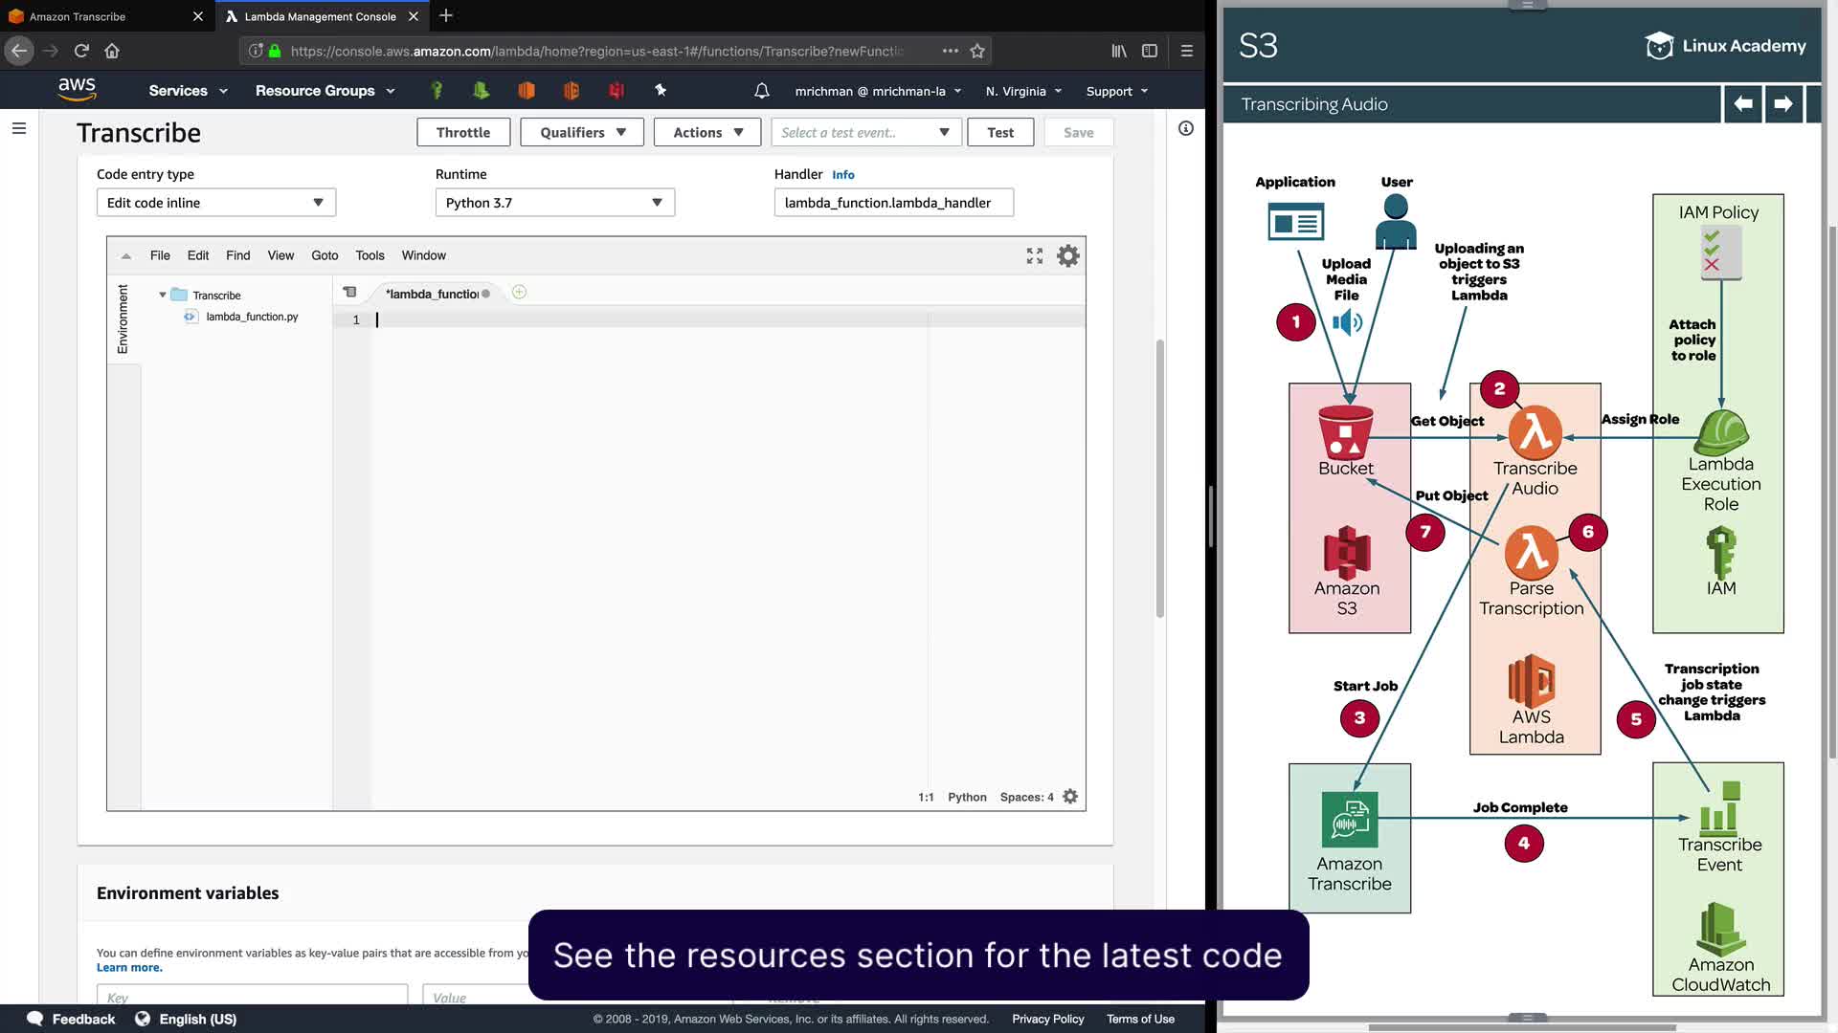Toggle the Environment side panel
Image resolution: width=1838 pixels, height=1033 pixels.
(123, 319)
